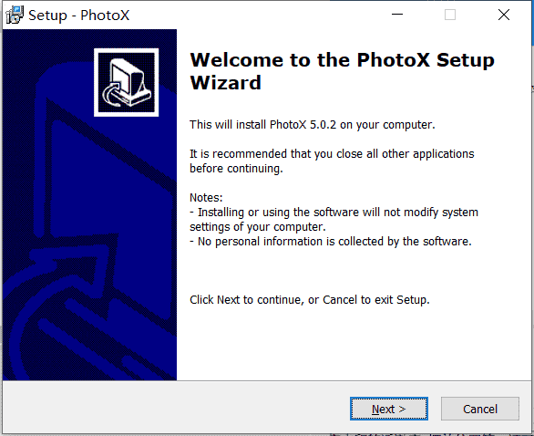The image size is (534, 436).
Task: Click the note about not modifying system settings
Action: tap(334, 220)
